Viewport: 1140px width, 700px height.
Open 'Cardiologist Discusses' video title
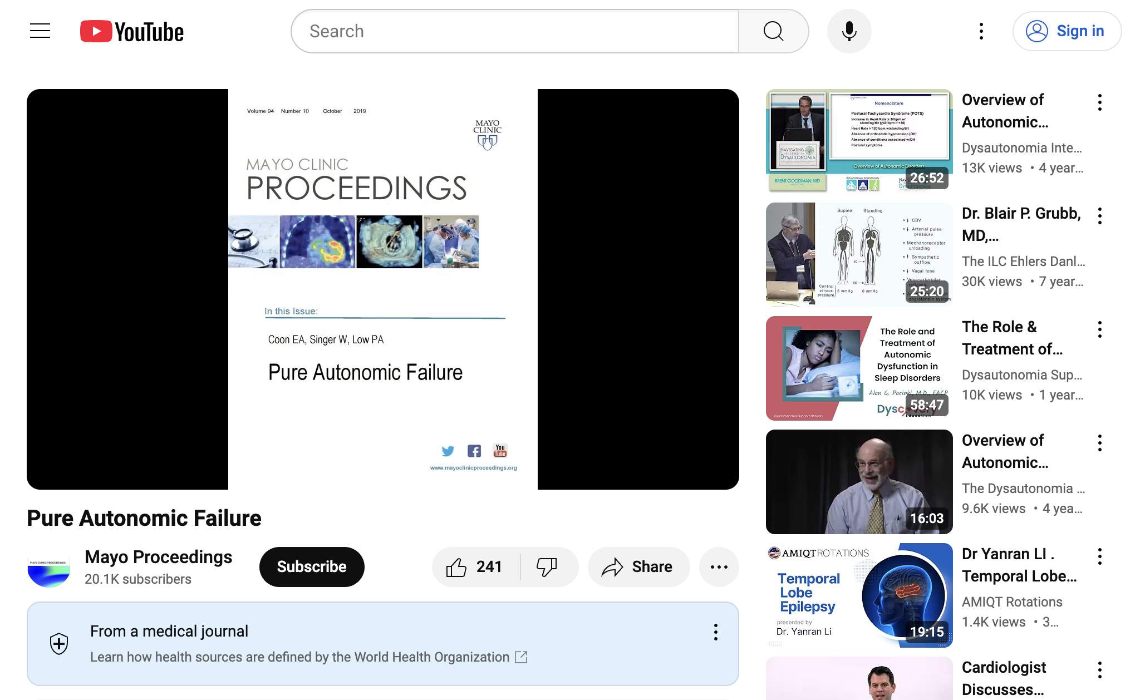pos(1004,678)
